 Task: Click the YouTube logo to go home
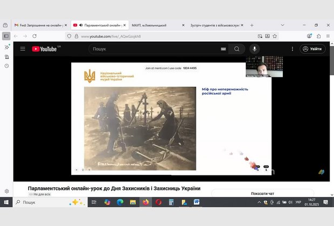pyautogui.click(x=45, y=49)
